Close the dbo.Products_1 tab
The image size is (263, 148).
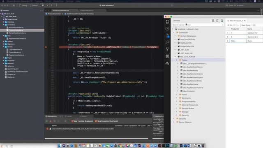(x=245, y=21)
